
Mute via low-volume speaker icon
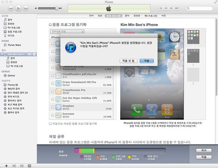[36, 8]
